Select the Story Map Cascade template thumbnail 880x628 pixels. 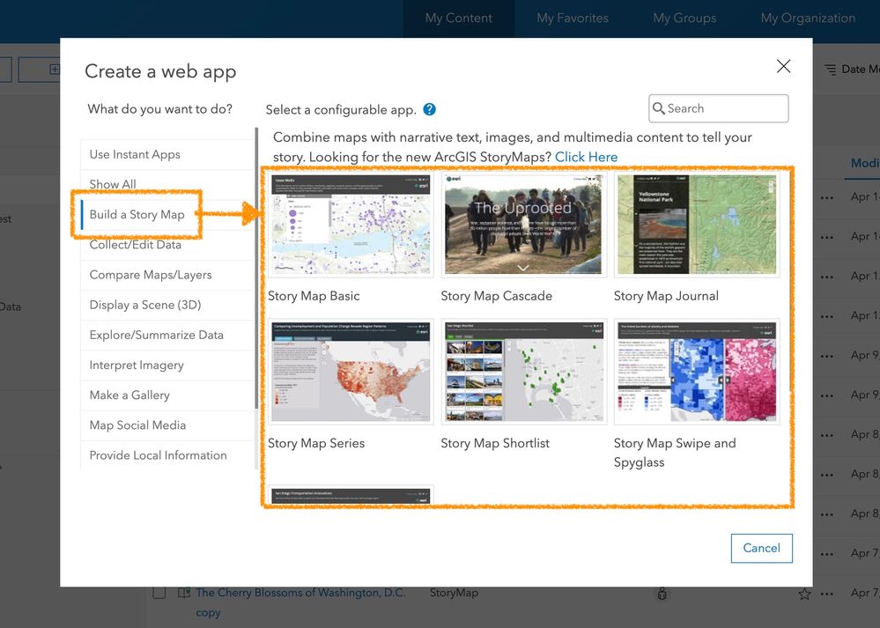(522, 223)
